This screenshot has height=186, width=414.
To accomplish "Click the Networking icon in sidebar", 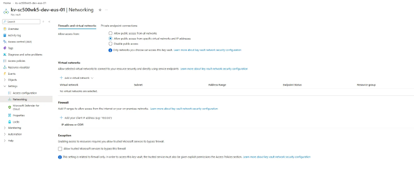I will (x=10, y=99).
